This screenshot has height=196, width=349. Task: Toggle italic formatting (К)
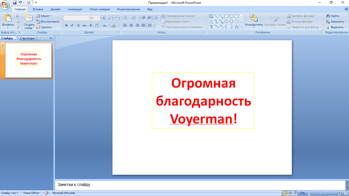click(72, 25)
